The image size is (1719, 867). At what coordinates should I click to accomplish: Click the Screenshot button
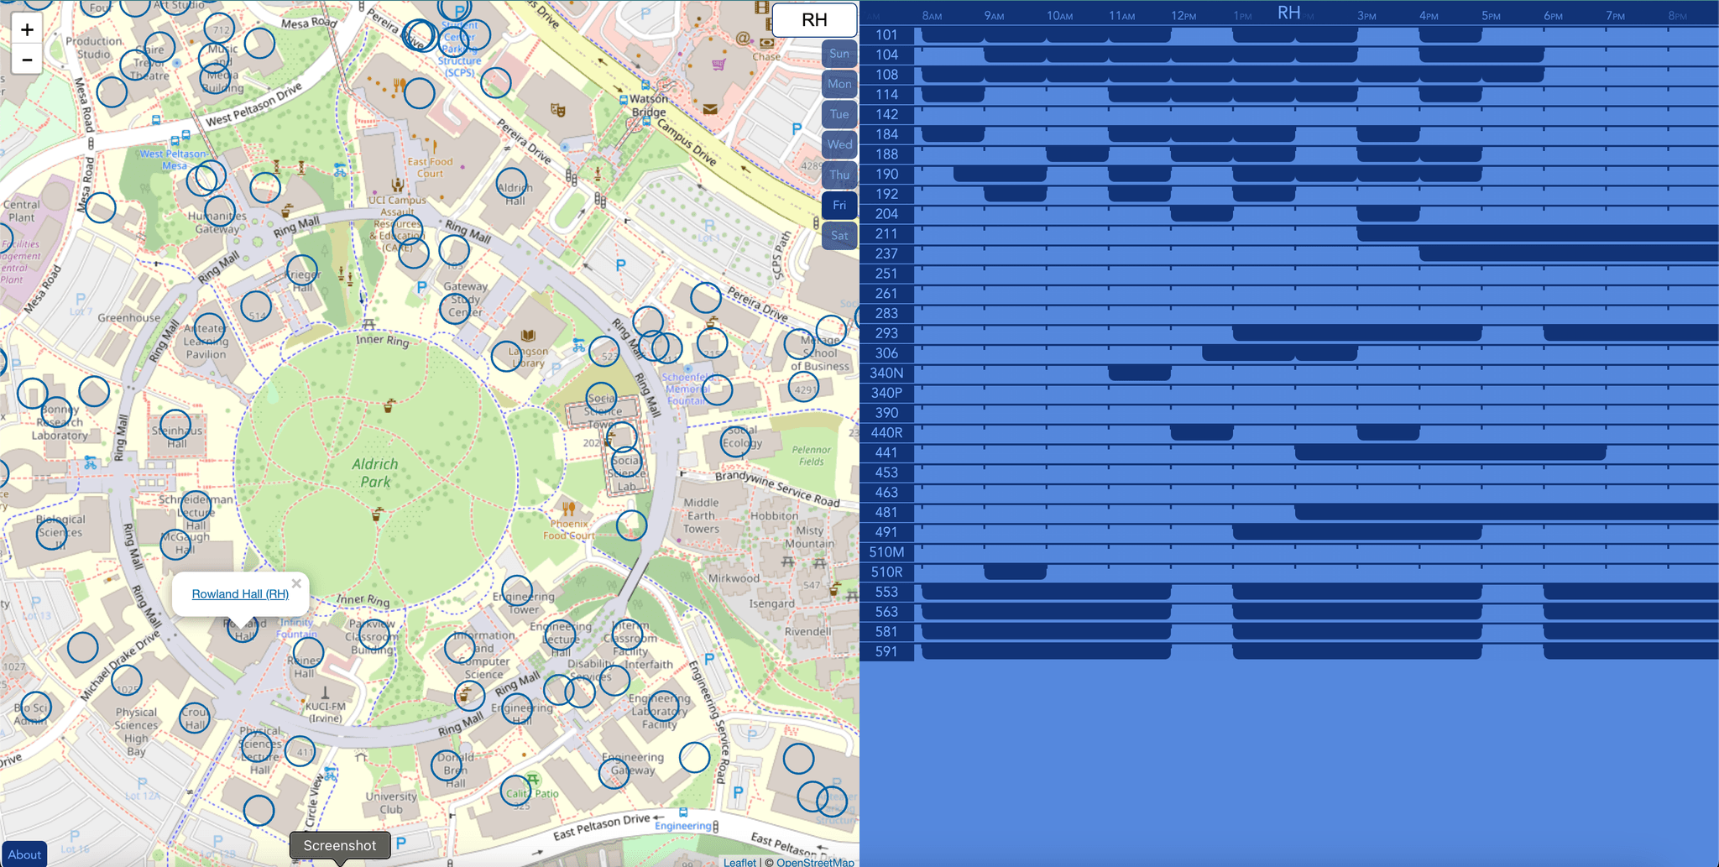[x=340, y=845]
